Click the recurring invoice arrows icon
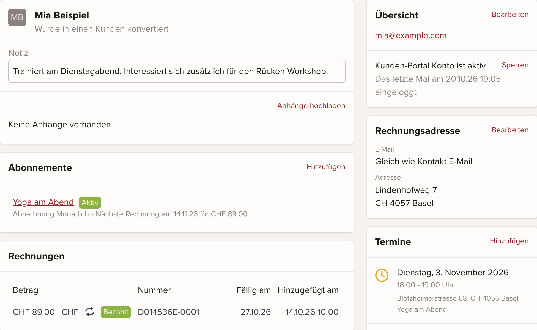The image size is (537, 330). pyautogui.click(x=90, y=312)
